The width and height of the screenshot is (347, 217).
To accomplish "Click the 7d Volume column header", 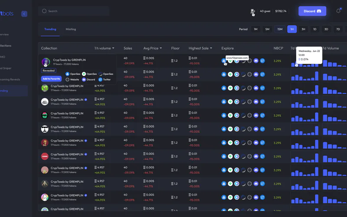I will point(331,48).
